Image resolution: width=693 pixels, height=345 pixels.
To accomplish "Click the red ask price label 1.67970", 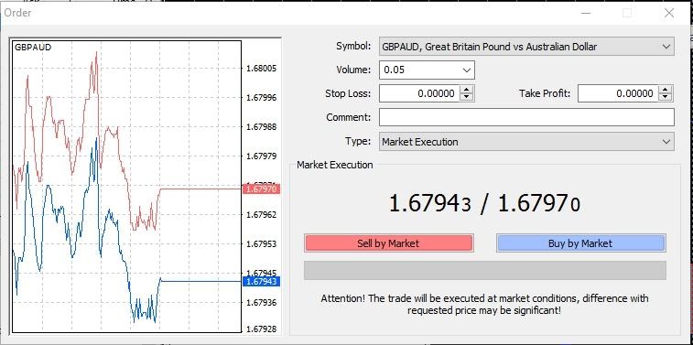I will coord(261,189).
